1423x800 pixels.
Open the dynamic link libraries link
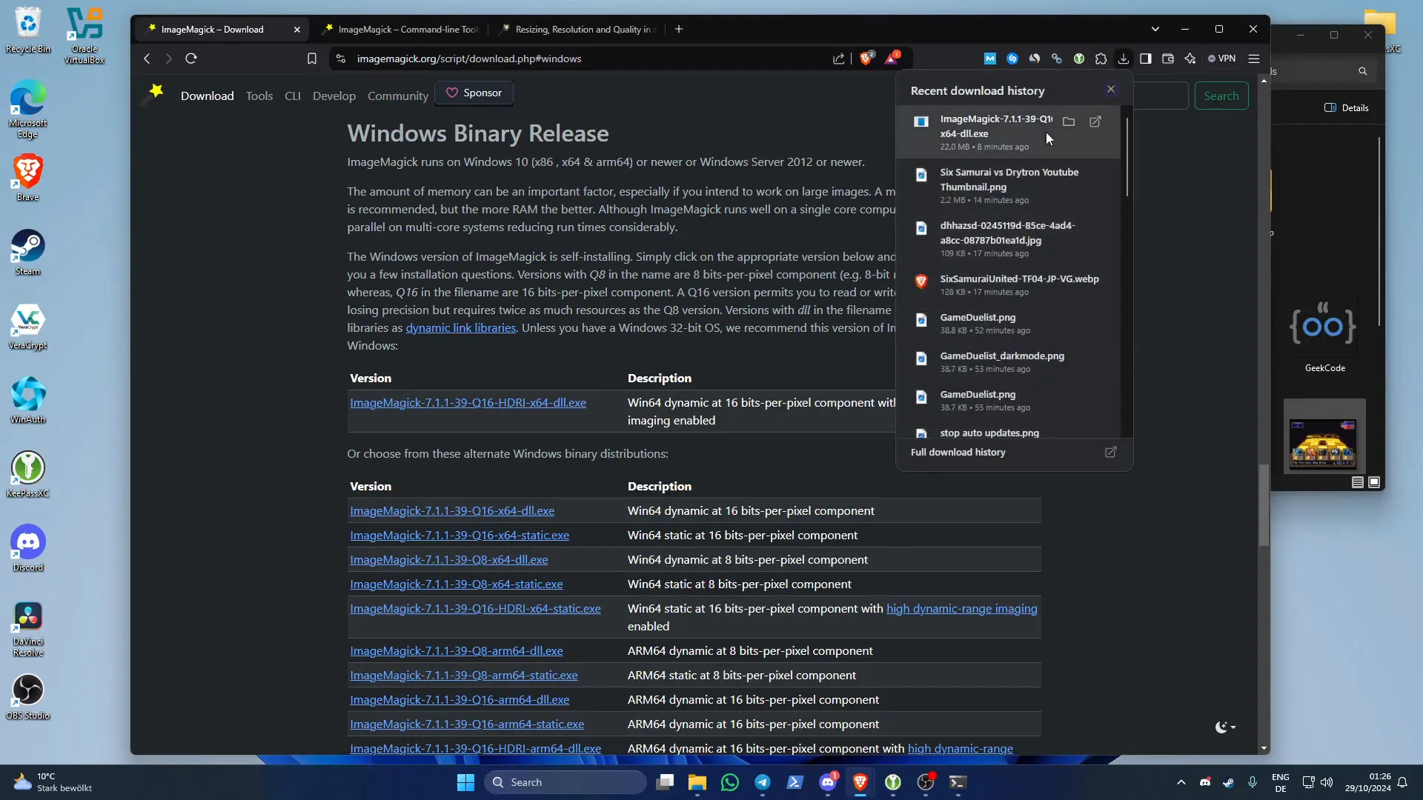coord(460,327)
